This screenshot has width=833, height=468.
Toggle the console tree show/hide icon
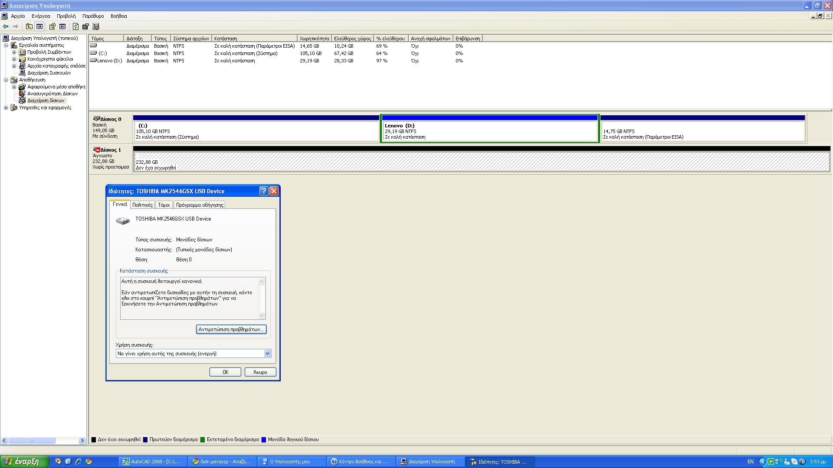39,26
